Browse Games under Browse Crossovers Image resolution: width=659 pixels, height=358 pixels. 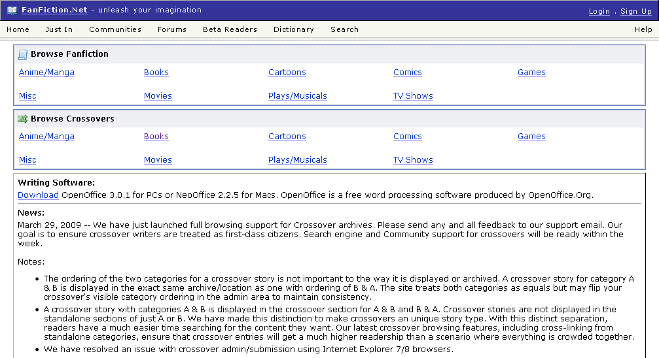tap(531, 137)
